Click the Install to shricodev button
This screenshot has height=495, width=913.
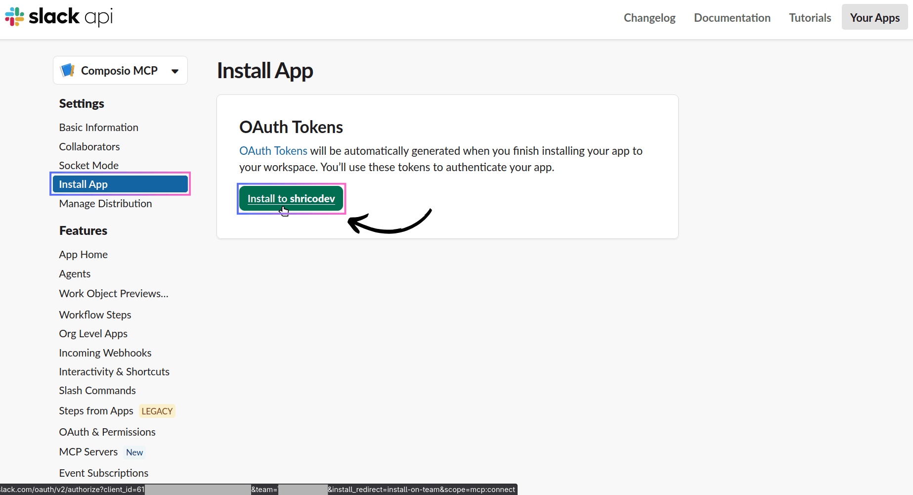point(291,199)
